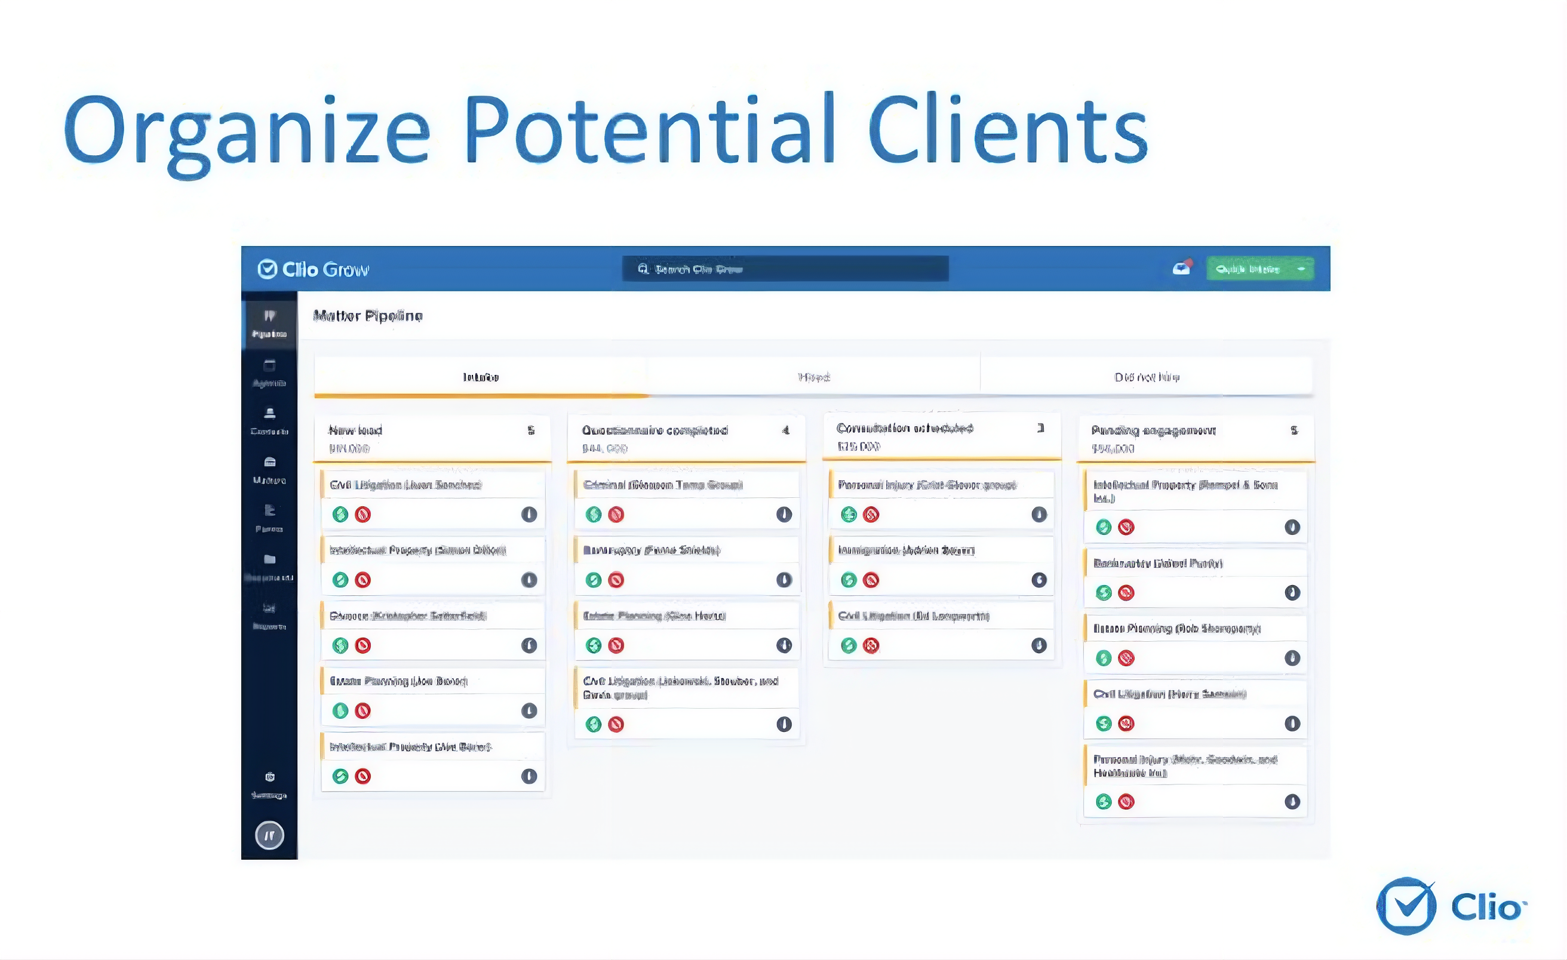Open info for Questionnaire completed Bankruptcy card

(x=784, y=580)
